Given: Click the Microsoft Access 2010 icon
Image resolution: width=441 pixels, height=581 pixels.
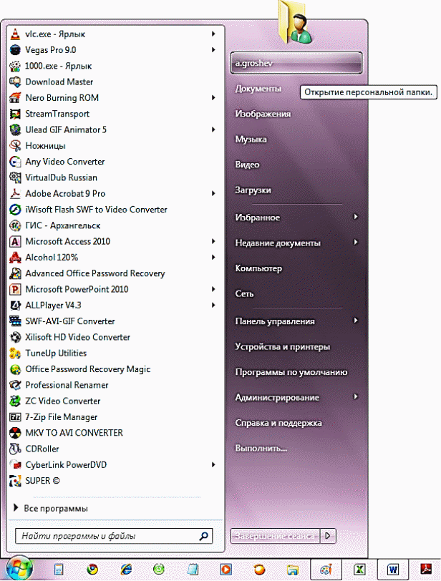Looking at the screenshot, I should pos(15,242).
